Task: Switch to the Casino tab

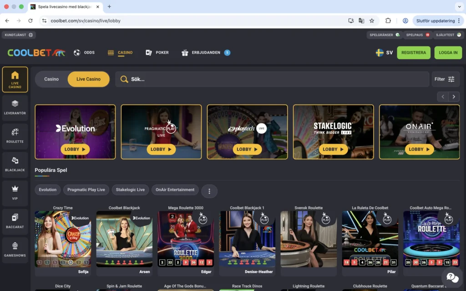Action: point(51,79)
